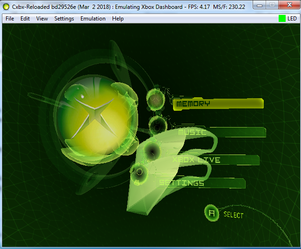Select the highlighted MEMORY dashboard option

pyautogui.click(x=218, y=104)
